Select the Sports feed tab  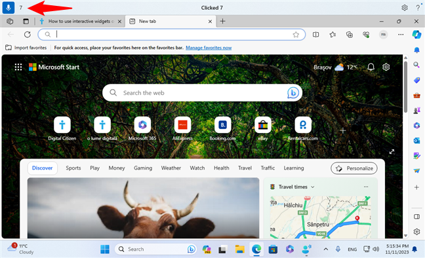point(73,168)
